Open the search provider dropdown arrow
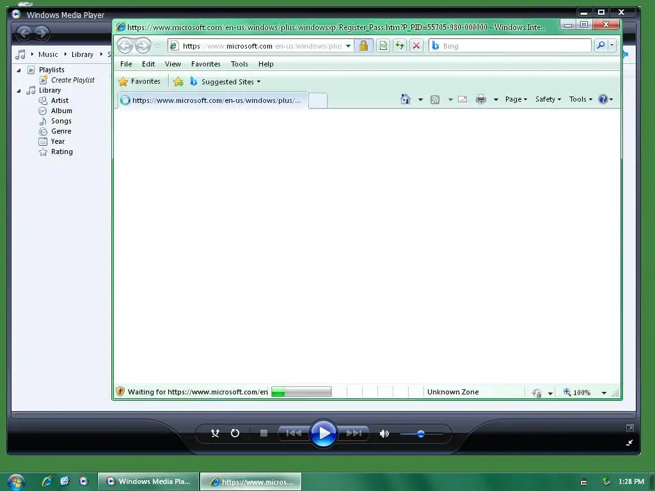655x491 pixels. click(x=612, y=45)
